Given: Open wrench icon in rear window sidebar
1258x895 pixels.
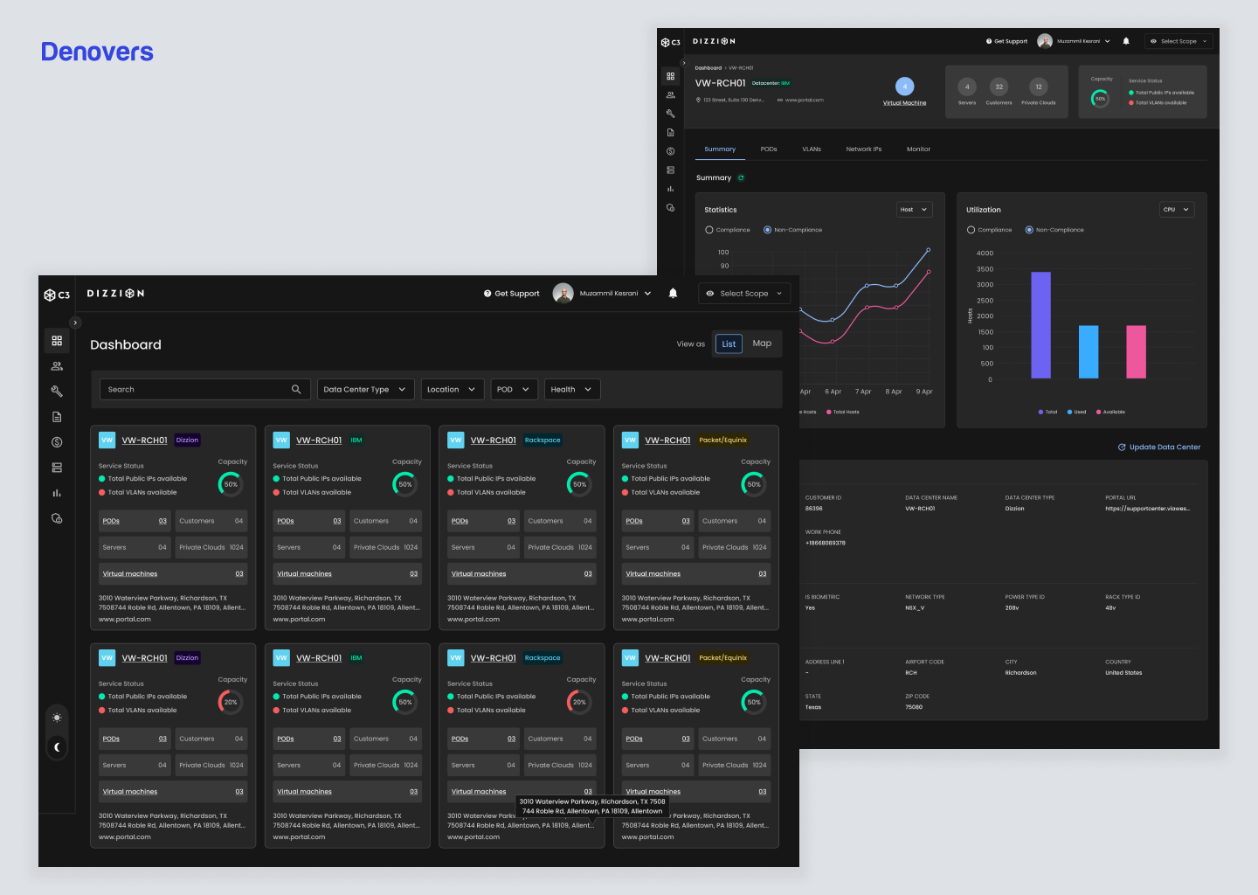Looking at the screenshot, I should coord(670,114).
